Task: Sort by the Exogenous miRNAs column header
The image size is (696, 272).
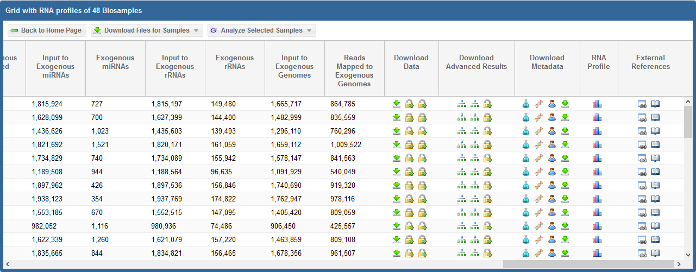Action: [x=115, y=62]
